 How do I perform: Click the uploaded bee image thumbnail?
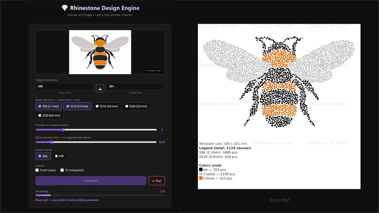100,52
